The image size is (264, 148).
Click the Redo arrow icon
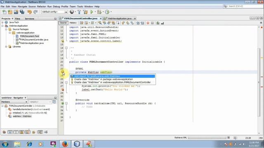click(35, 12)
